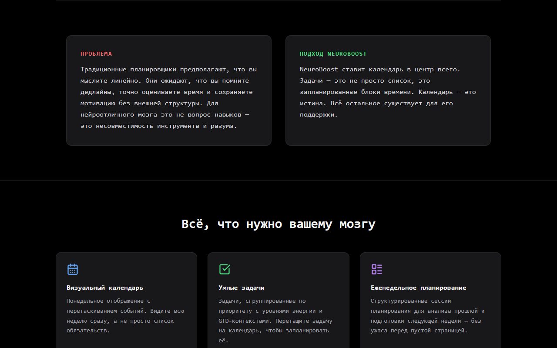Open the Еженедельное планирование card title

point(419,288)
